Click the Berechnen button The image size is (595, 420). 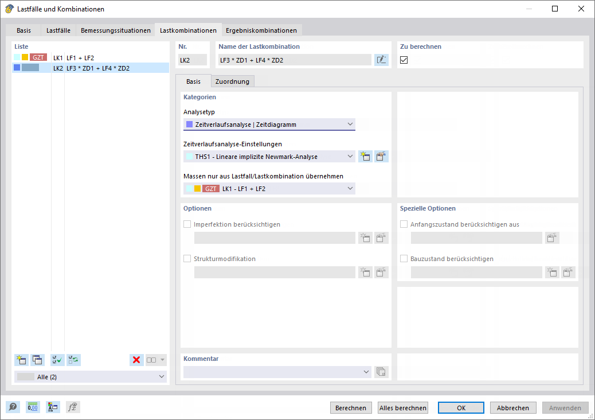[351, 408]
